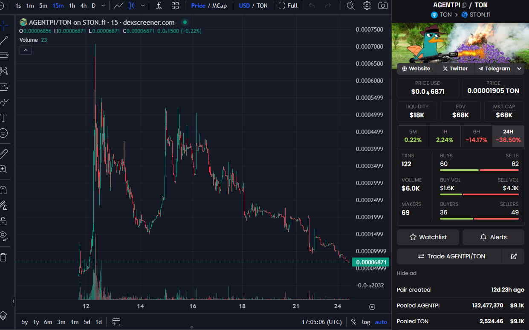Screen dimensions: 529x330
Task: Open chart settings gear in top toolbar
Action: coord(367,6)
